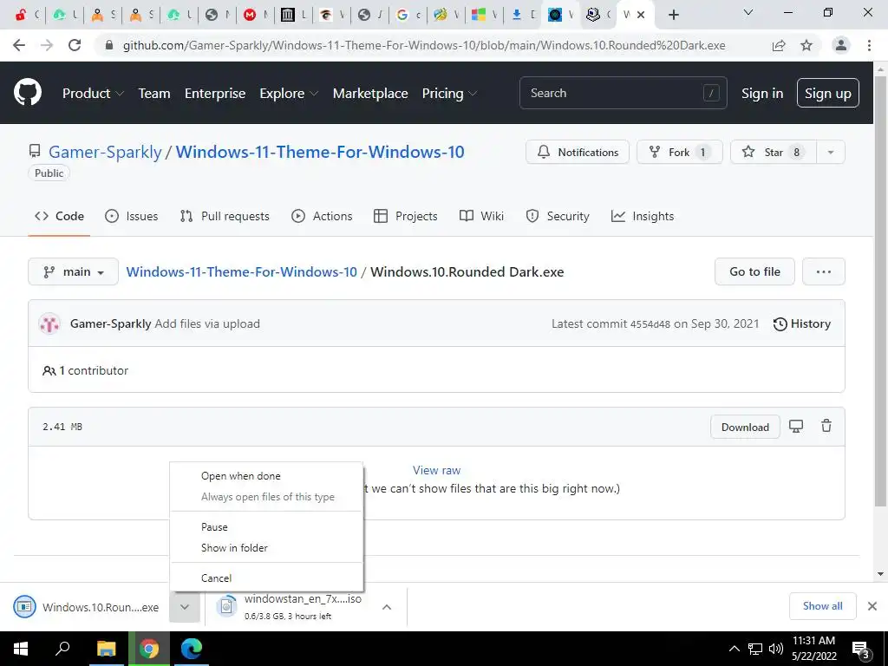Viewport: 888px width, 666px height.
Task: Open the main branch selector
Action: [x=73, y=271]
